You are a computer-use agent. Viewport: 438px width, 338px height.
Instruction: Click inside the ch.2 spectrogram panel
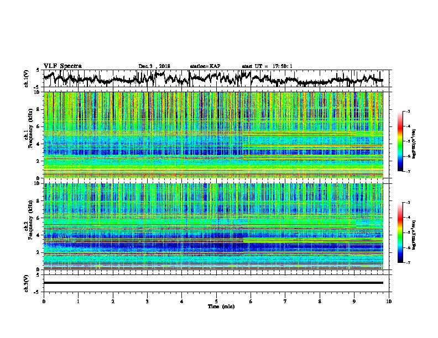[213, 226]
